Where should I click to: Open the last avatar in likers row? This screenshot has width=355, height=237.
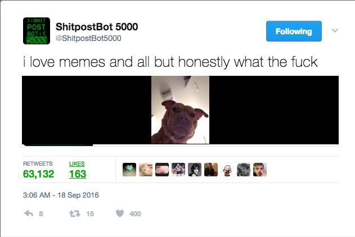(x=260, y=170)
